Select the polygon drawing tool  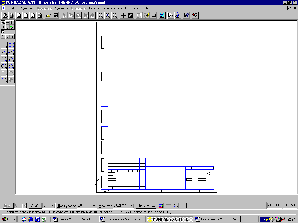[4, 80]
